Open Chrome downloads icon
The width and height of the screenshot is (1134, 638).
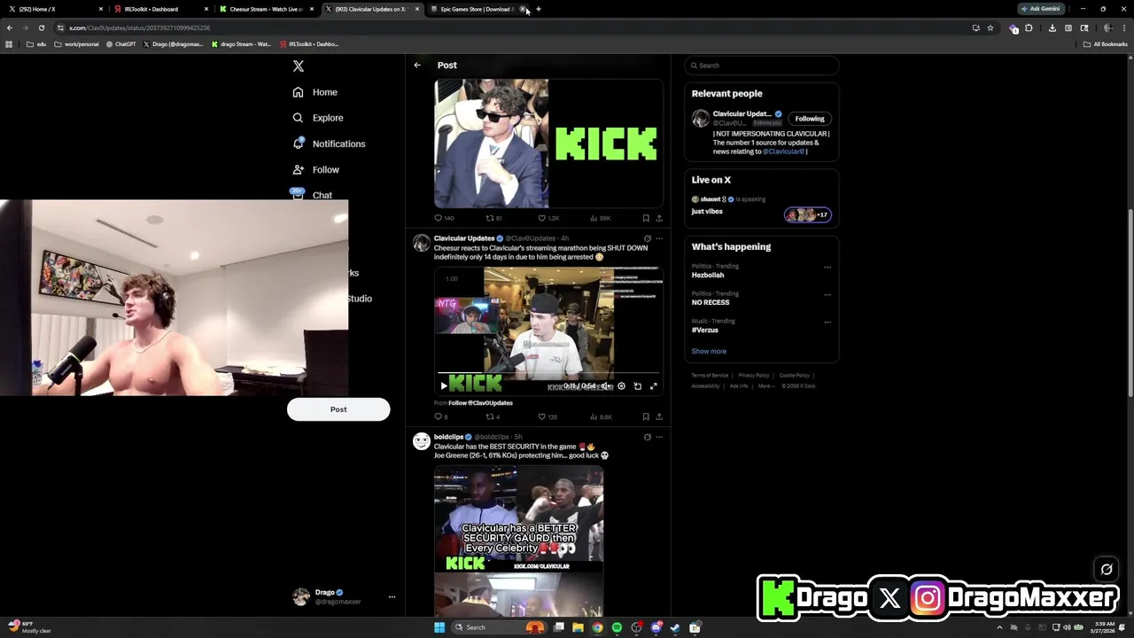1052,27
